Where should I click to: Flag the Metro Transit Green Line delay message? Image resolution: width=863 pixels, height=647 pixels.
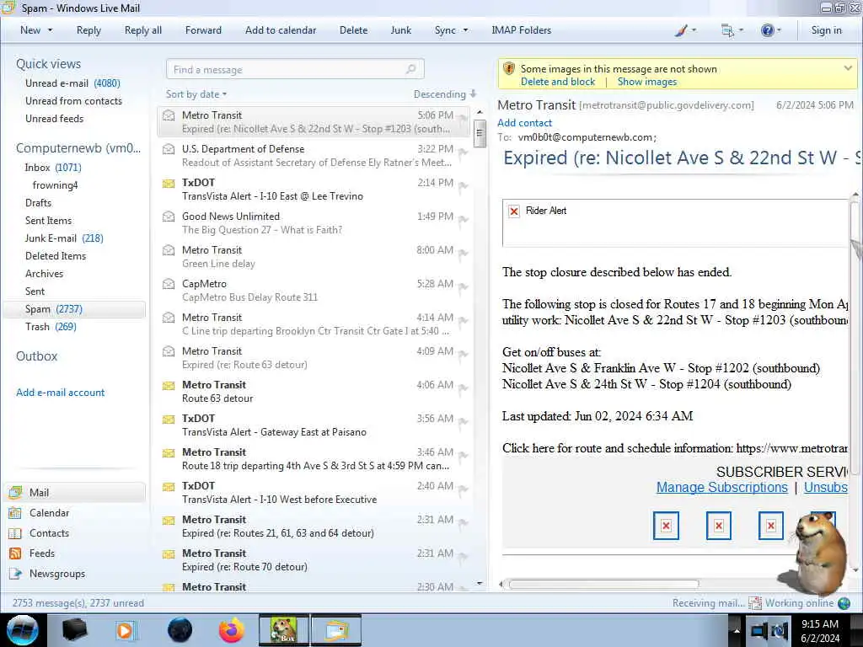coord(463,254)
